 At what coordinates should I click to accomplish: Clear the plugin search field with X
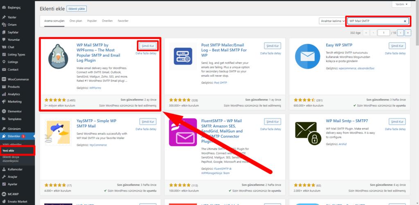[x=405, y=21]
